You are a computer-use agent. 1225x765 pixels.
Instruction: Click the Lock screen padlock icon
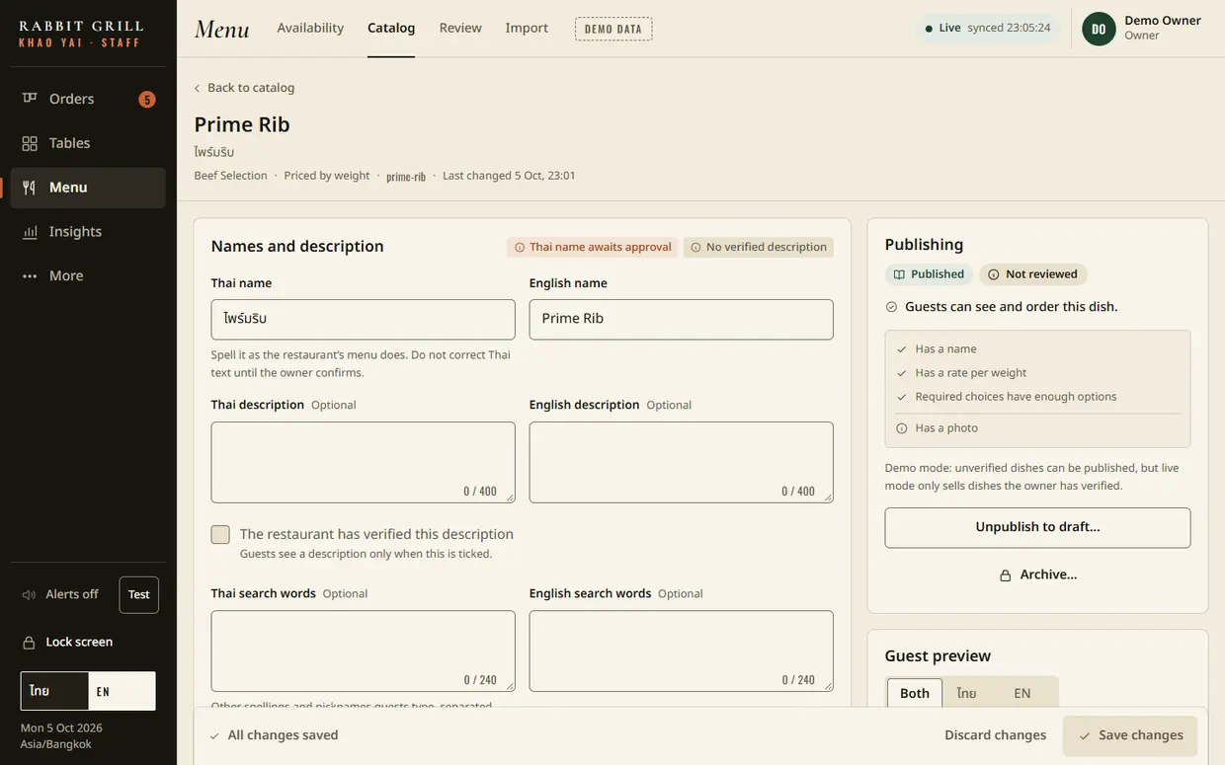coord(30,643)
